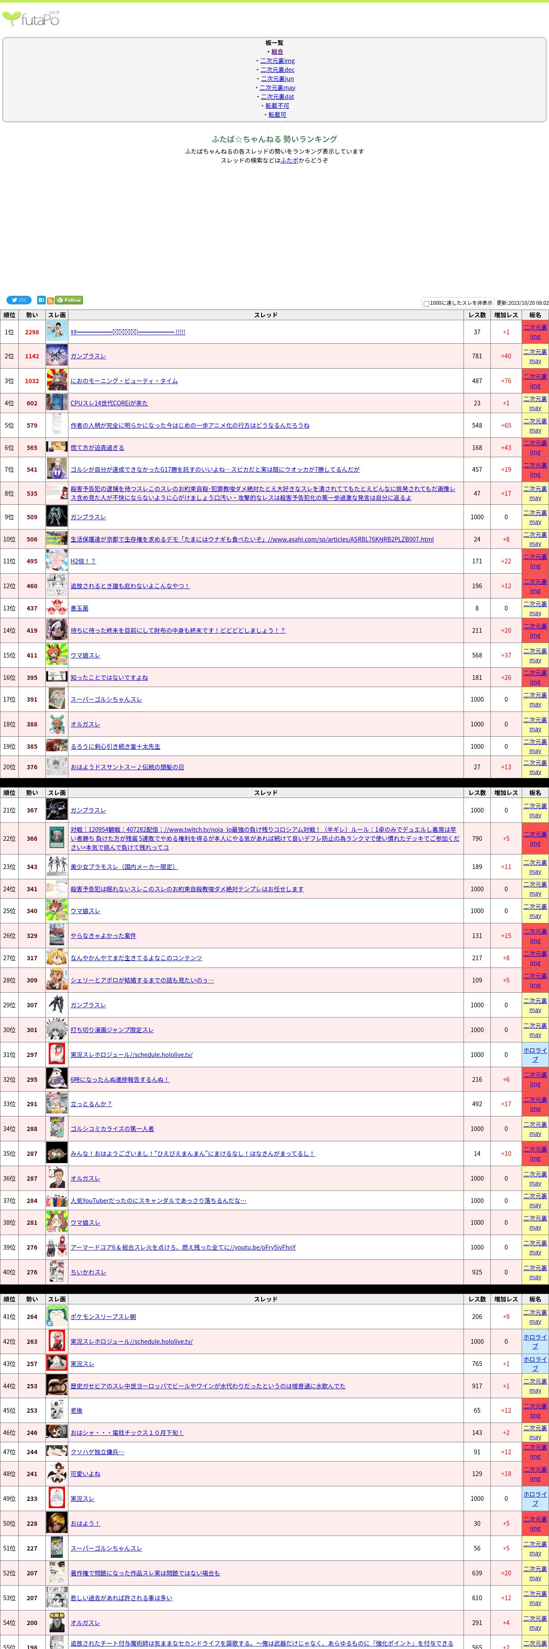549x1649 pixels.
Task: Open thumbnail of rank 31 実況スレホロジュール
Action: tap(57, 1054)
